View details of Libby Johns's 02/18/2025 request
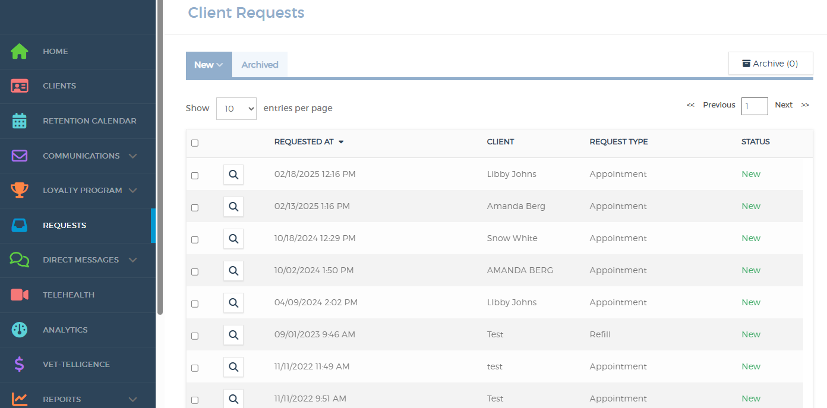The image size is (827, 408). [x=233, y=175]
